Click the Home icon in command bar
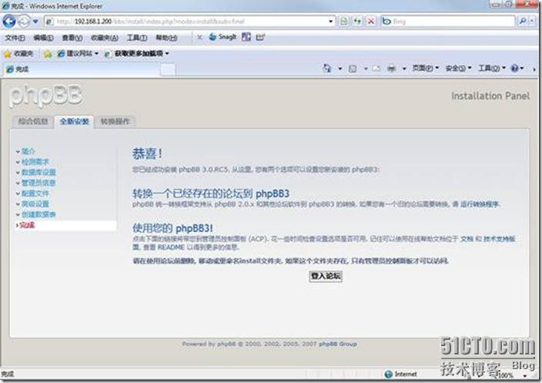The width and height of the screenshot is (542, 383). (x=327, y=68)
